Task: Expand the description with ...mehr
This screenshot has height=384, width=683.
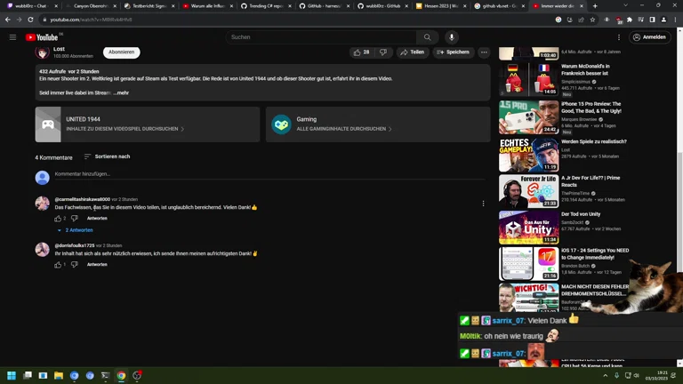Action: coord(121,92)
